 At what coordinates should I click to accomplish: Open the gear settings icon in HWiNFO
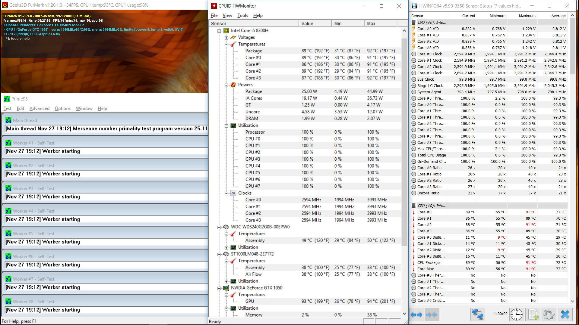pyautogui.click(x=549, y=314)
